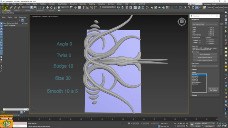Open the reference coordinate View dropdown

65,7
